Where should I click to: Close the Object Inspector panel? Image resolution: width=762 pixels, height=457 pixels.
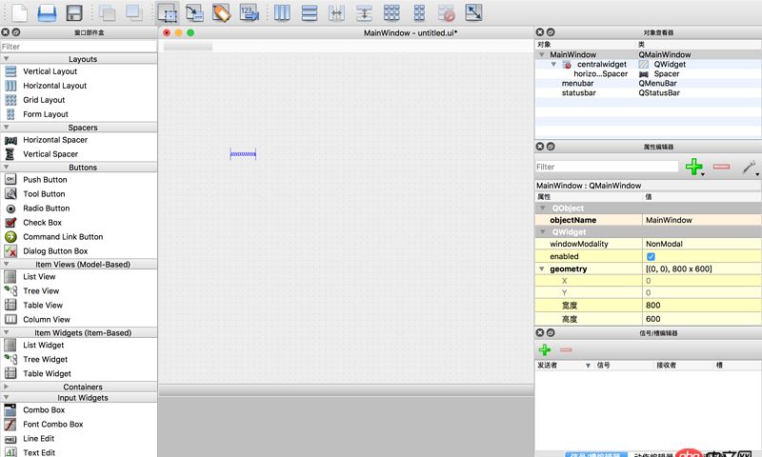click(540, 32)
